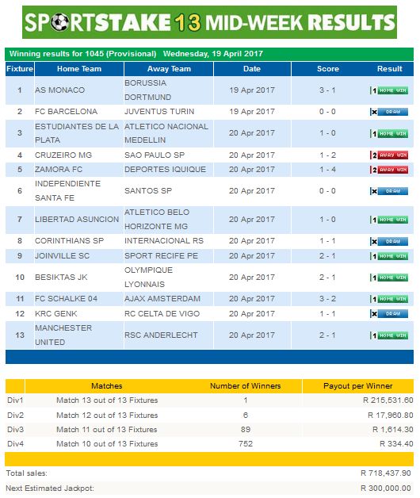Screen dimensions: 420x498
Task: Click Home Win badge for Libertad Asuncion
Action: [389, 220]
